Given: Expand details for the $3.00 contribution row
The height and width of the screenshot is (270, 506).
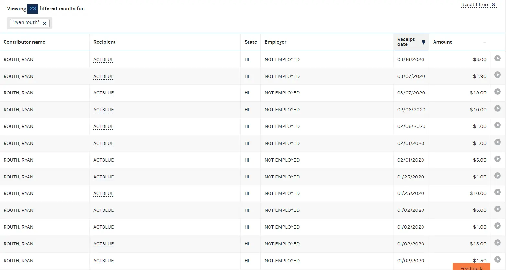Looking at the screenshot, I should coord(498,58).
